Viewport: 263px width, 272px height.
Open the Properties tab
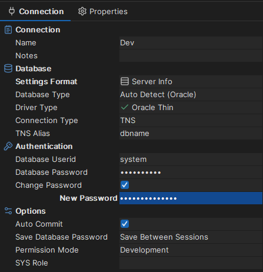(x=102, y=11)
